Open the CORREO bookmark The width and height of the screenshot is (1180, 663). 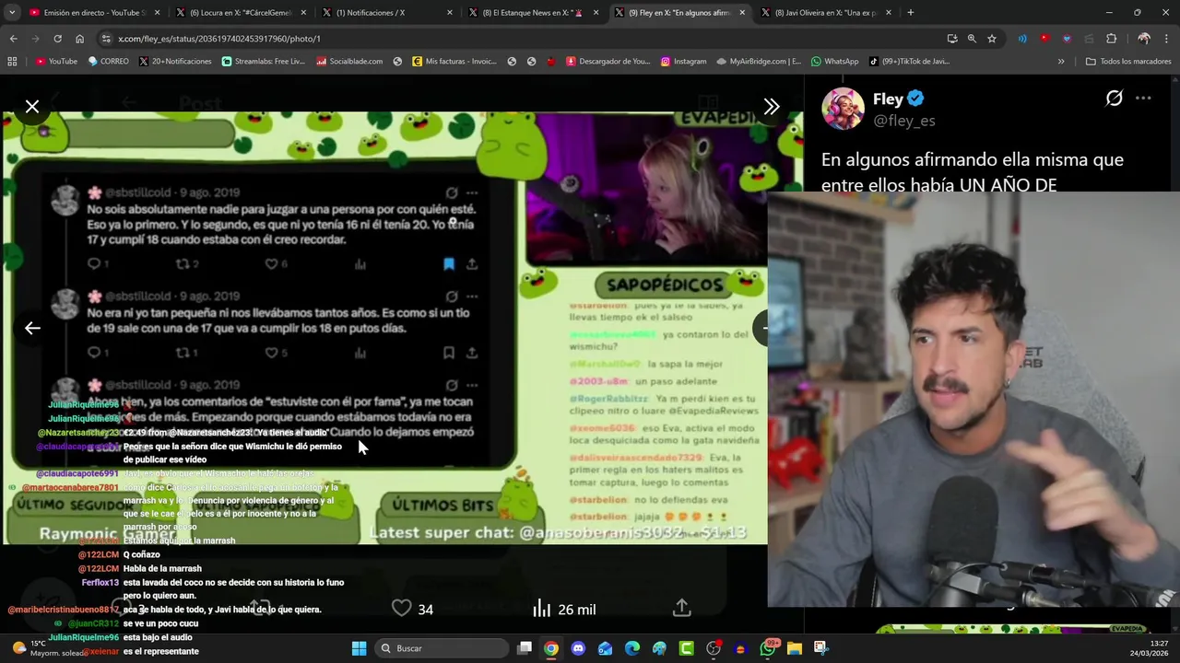(108, 62)
